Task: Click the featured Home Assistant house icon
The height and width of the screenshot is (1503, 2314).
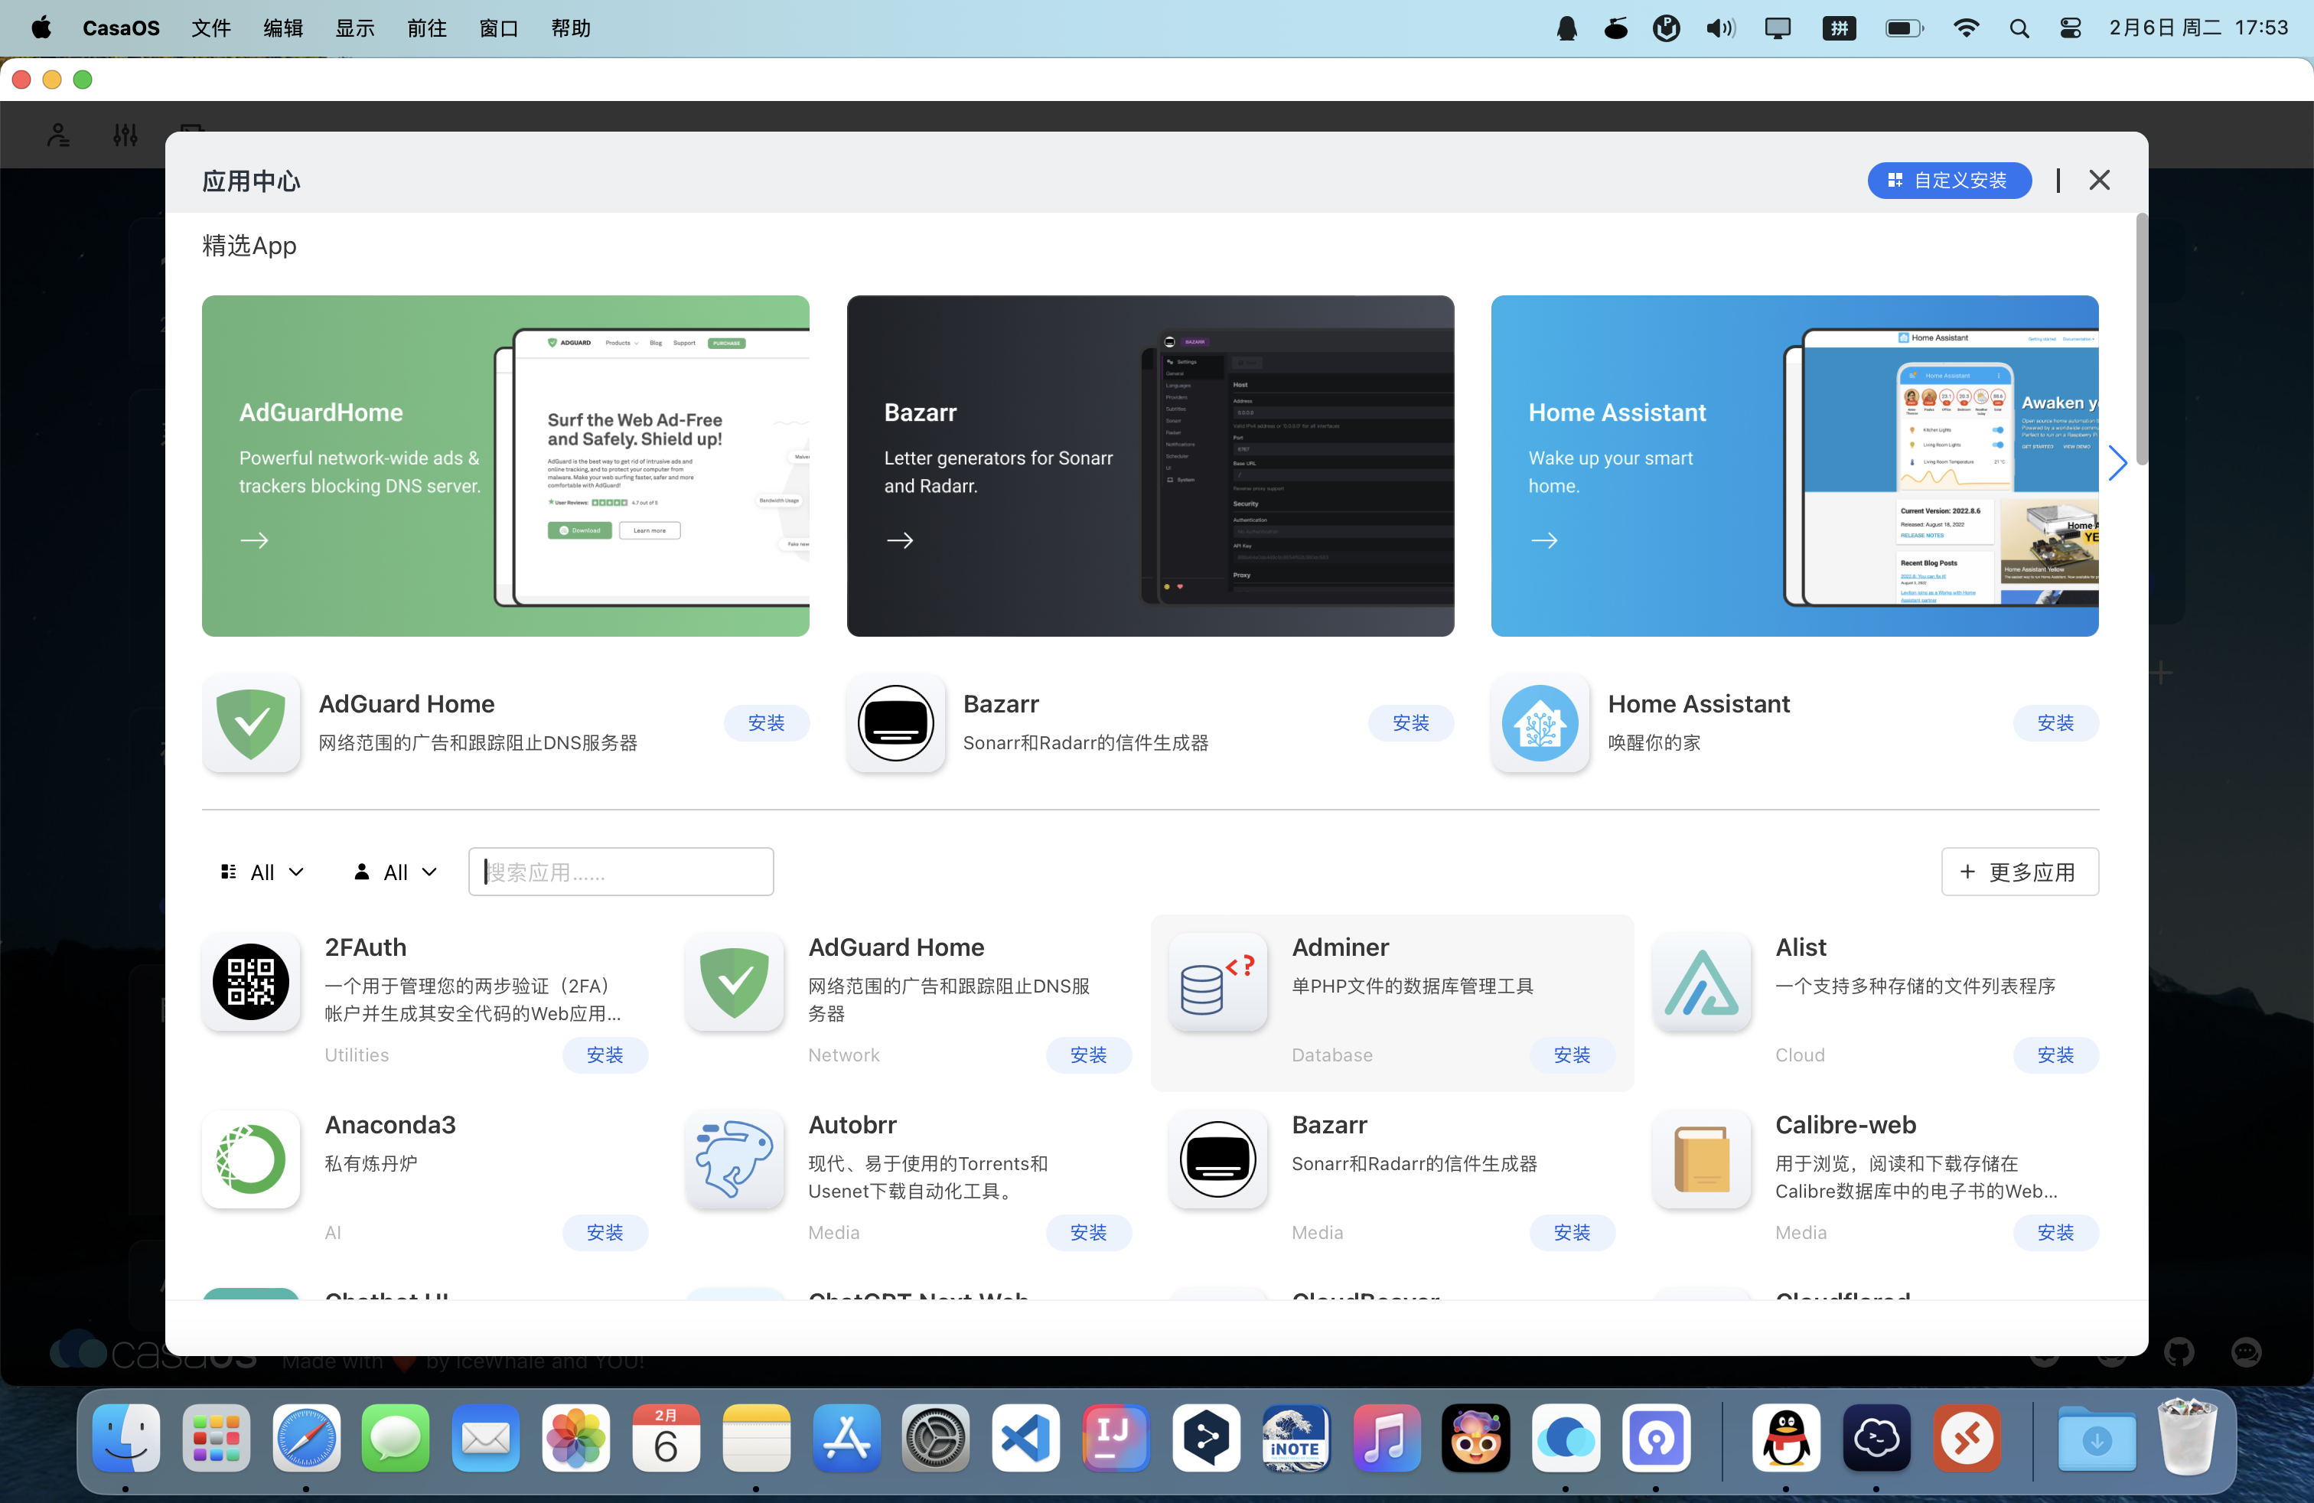Action: (x=1540, y=723)
